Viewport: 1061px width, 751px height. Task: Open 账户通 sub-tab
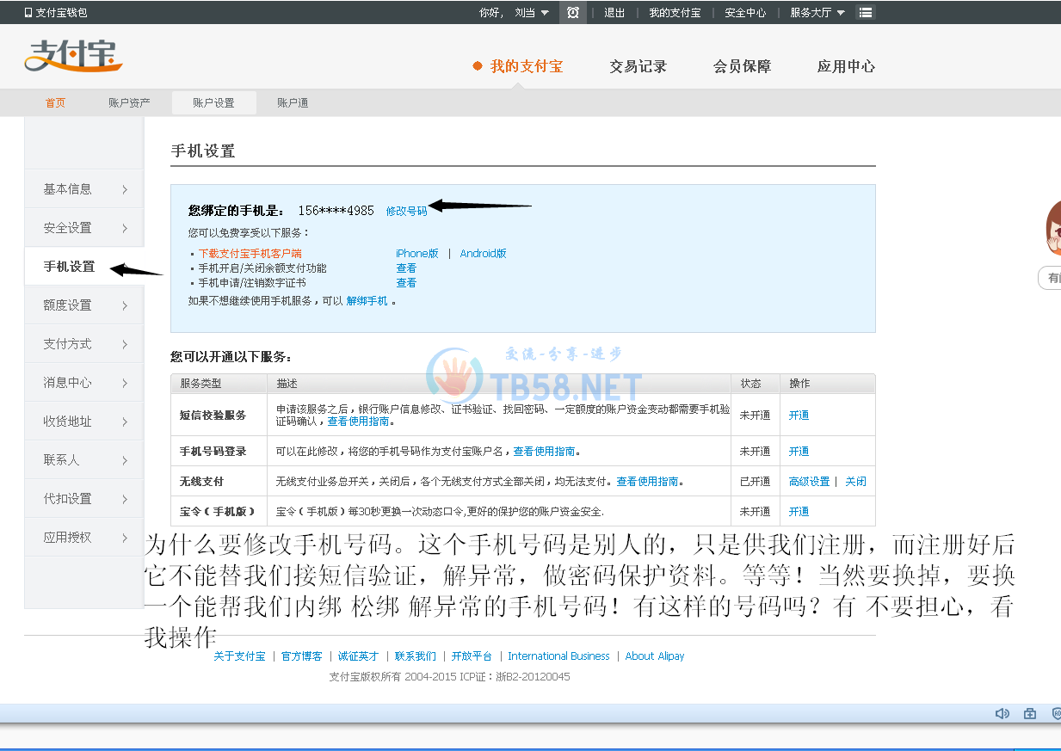293,102
